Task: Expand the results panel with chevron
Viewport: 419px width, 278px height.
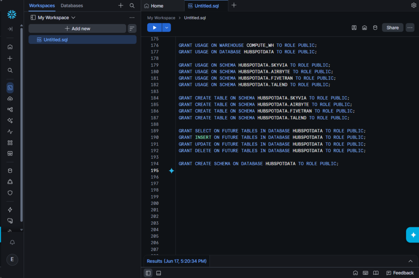Action: pos(410,261)
